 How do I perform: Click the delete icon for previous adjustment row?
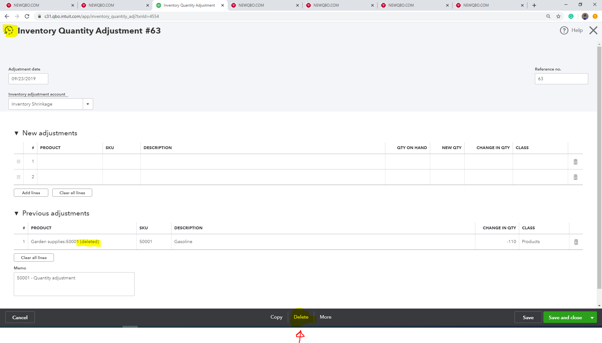(576, 242)
